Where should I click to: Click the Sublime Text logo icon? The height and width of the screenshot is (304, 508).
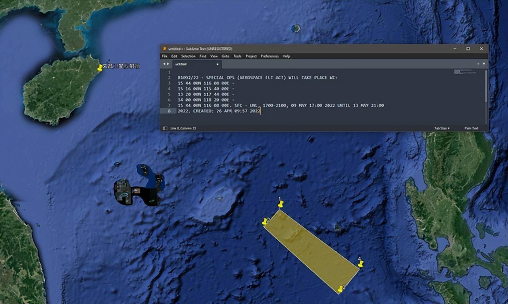tap(164, 48)
